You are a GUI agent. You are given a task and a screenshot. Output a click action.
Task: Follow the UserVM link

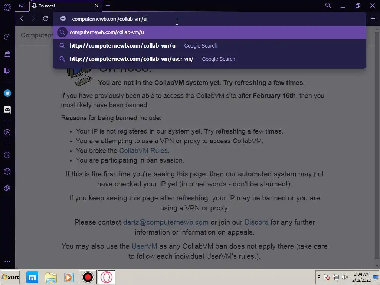coord(144,246)
